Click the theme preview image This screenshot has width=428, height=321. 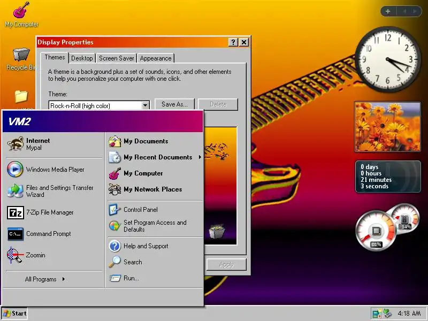coord(220,186)
